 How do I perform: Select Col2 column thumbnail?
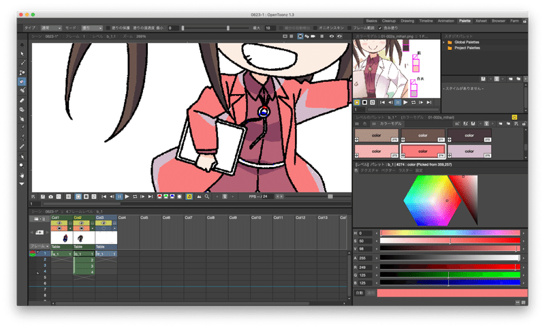point(84,238)
